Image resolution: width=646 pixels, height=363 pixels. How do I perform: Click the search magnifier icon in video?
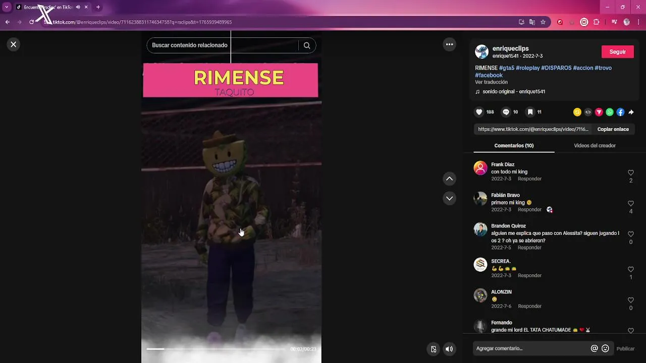[307, 45]
